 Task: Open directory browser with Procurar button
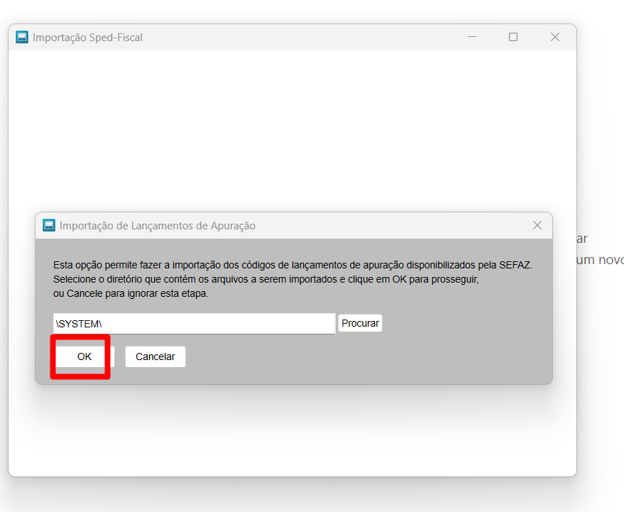point(360,323)
